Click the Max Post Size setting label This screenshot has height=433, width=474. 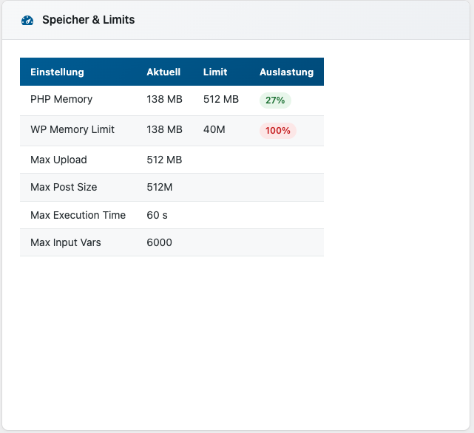[64, 188]
